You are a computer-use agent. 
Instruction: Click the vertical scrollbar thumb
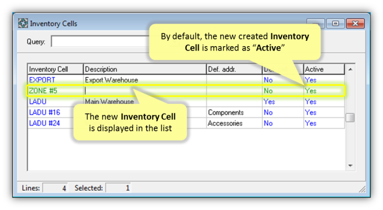350,118
